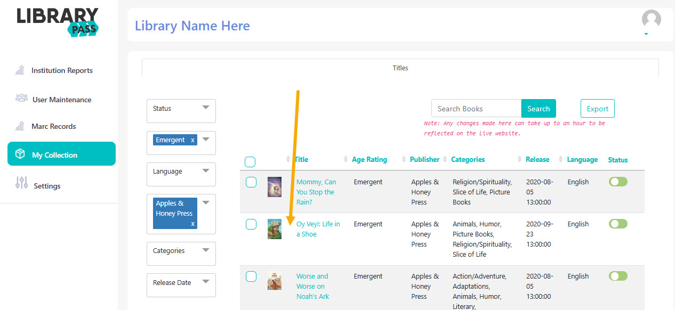This screenshot has height=310, width=675.
Task: Click the Settings sliders icon
Action: pos(22,183)
